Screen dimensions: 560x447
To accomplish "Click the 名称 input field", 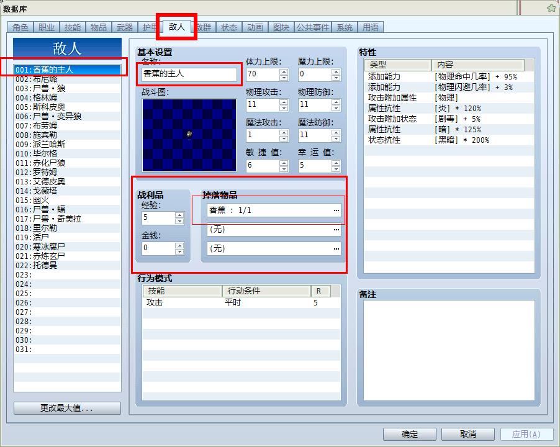I will pos(189,74).
